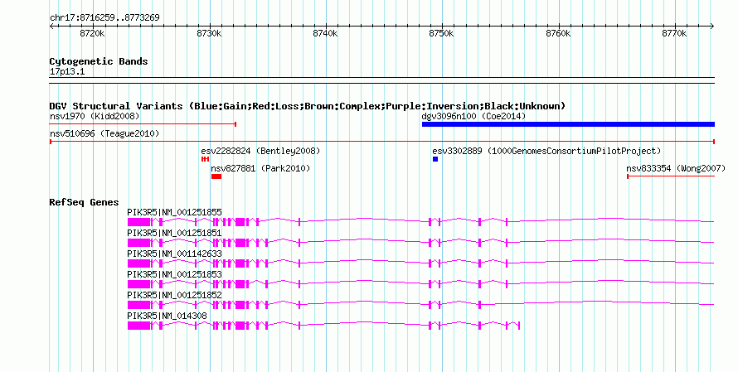Click the chr17:8716259..8773269 coordinate label

tap(104, 18)
